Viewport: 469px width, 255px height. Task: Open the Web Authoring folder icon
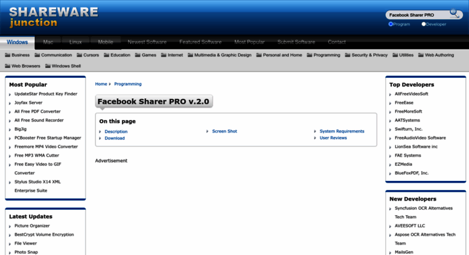click(421, 55)
